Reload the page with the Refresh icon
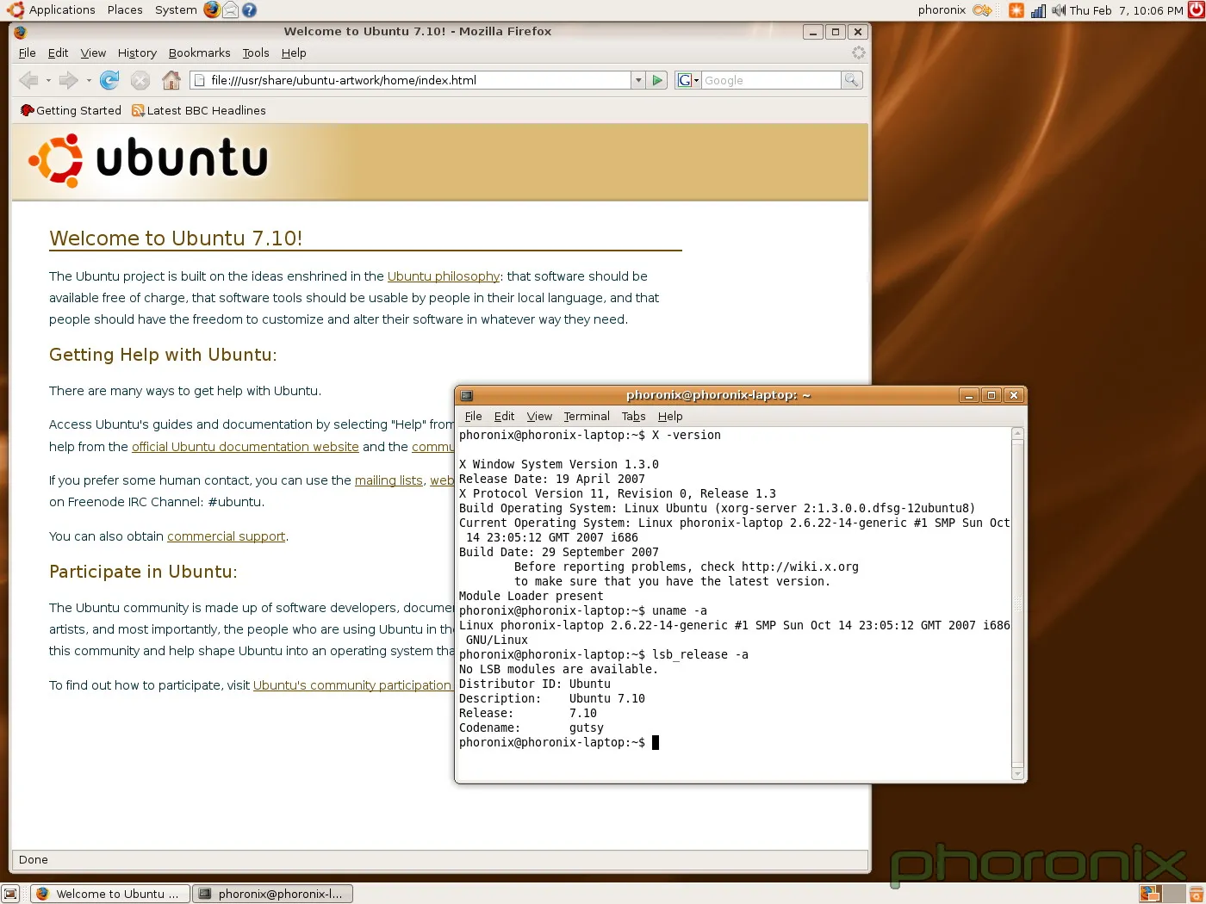This screenshot has height=904, width=1206. (x=109, y=80)
